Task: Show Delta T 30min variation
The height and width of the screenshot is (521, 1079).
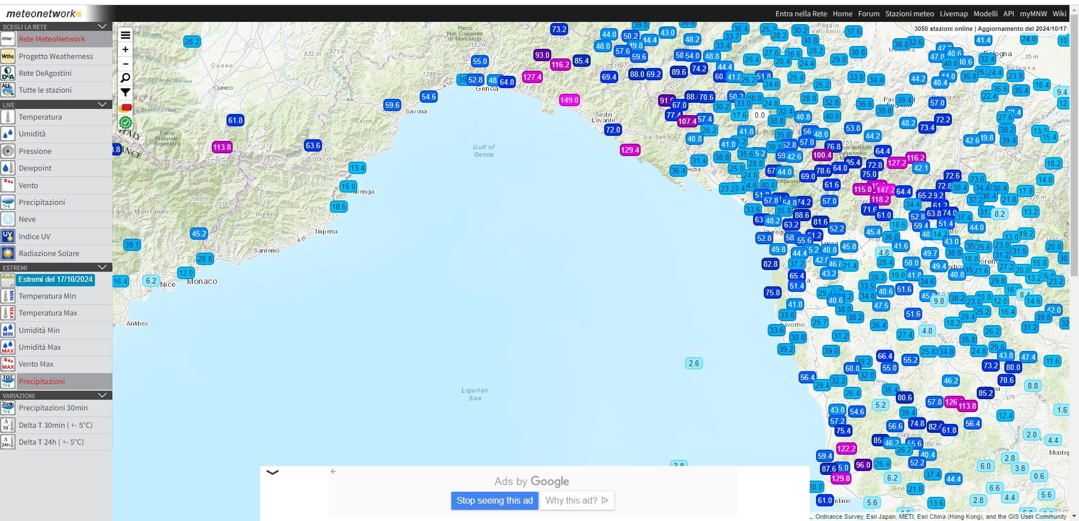Action: pyautogui.click(x=56, y=425)
